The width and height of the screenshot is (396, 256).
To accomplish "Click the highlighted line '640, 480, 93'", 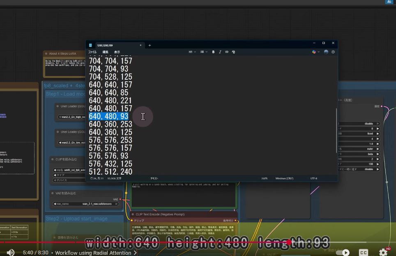I will [x=108, y=116].
